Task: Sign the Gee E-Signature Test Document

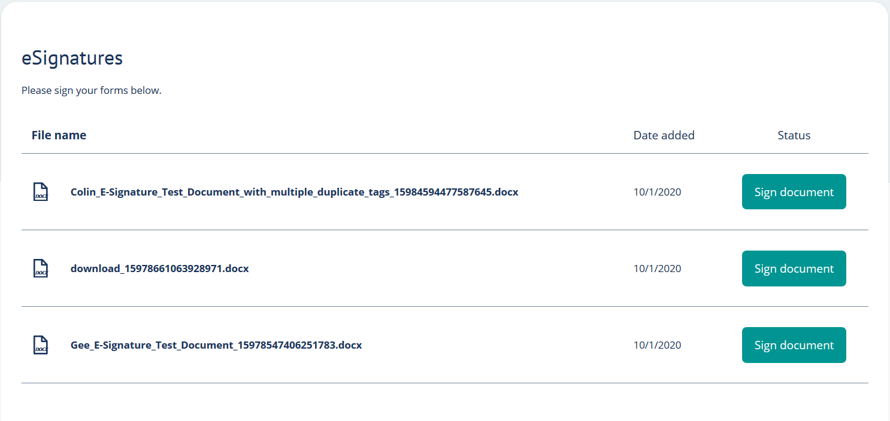Action: point(794,345)
